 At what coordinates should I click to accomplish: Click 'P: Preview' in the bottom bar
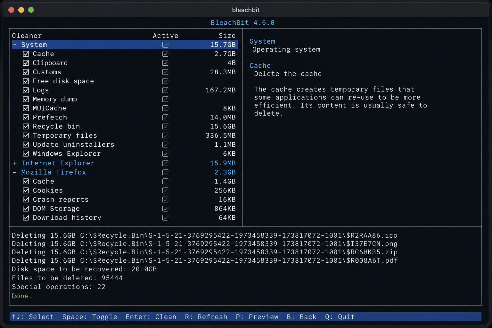[x=257, y=317]
